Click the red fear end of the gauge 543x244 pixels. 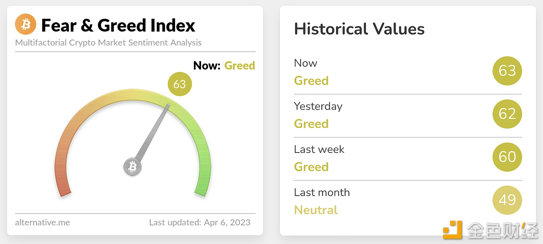click(x=64, y=189)
